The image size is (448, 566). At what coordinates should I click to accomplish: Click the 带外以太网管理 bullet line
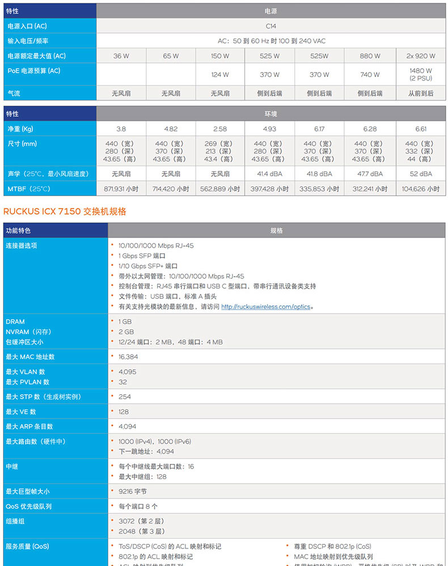click(x=181, y=276)
